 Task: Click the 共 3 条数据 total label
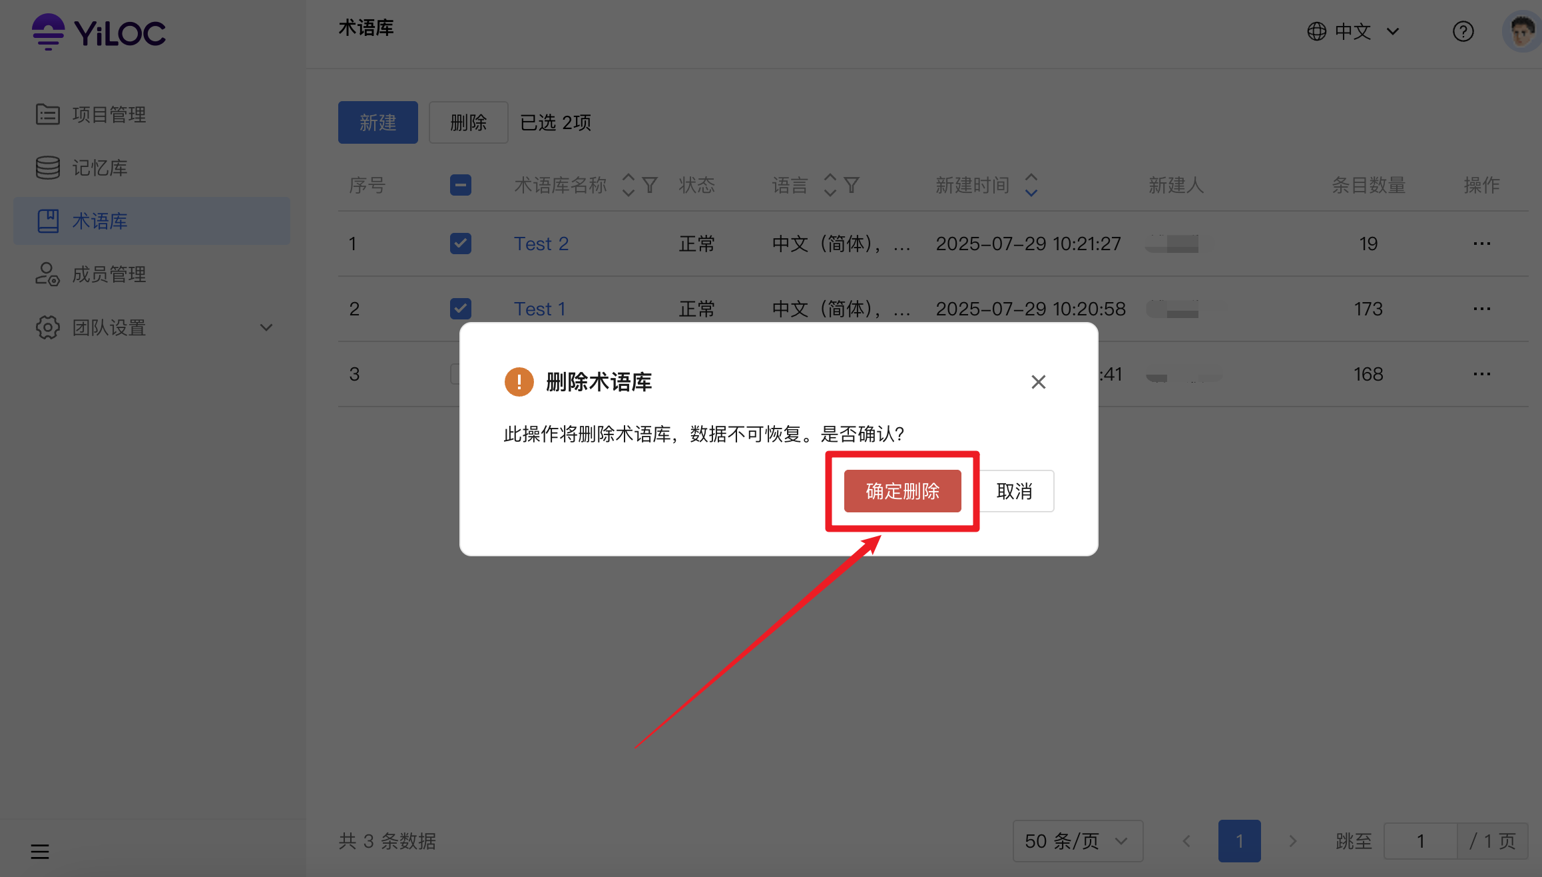click(387, 841)
